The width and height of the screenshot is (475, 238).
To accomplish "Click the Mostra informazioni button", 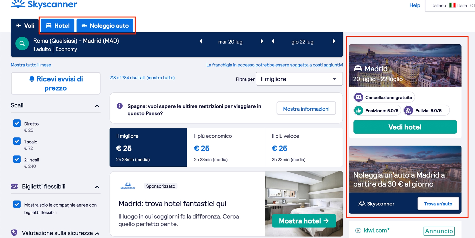I will (306, 109).
